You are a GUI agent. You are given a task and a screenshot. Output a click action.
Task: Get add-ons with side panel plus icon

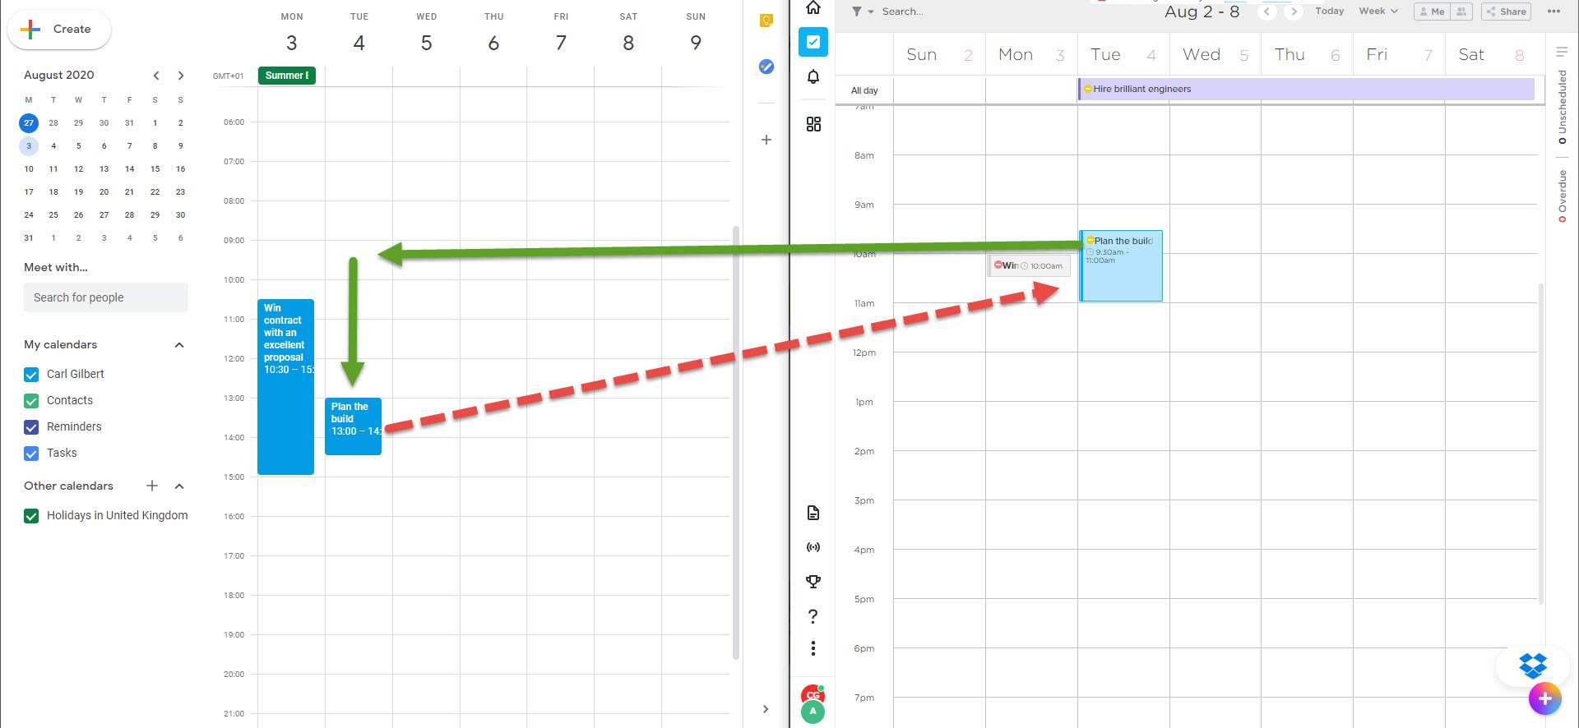(x=766, y=140)
